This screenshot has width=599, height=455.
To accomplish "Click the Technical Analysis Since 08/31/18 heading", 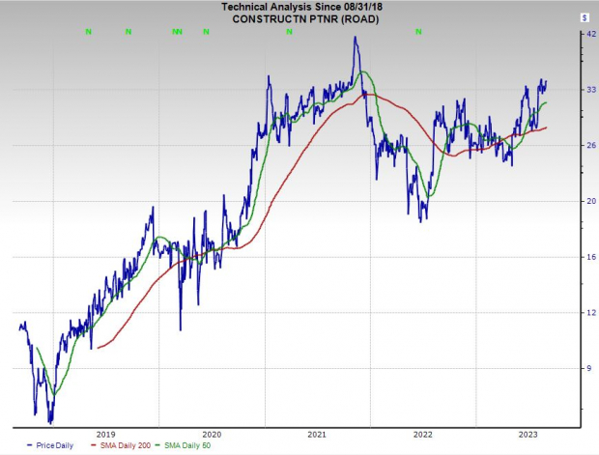I will [x=298, y=7].
